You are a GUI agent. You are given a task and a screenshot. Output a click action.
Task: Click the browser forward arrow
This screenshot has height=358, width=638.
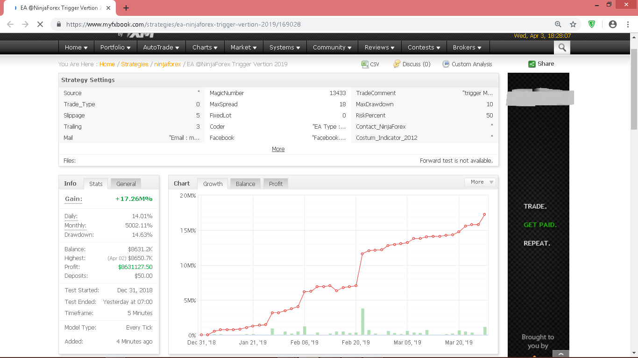(x=25, y=24)
